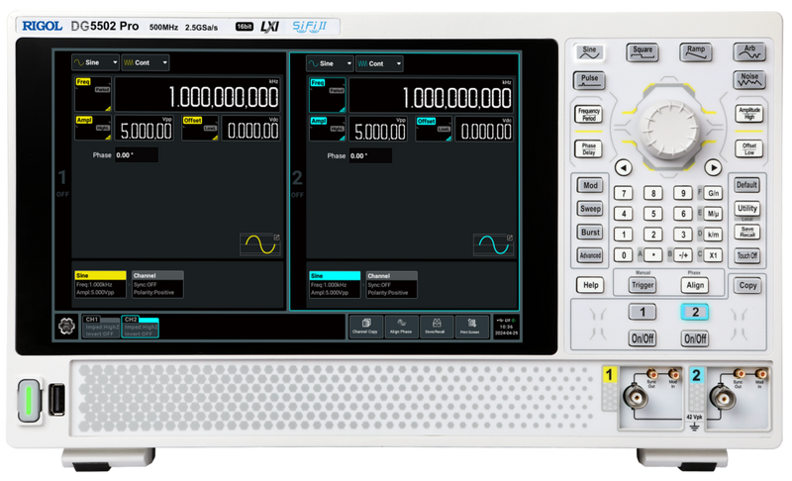Toggle CH1 Offset/LowL selector
The image size is (792, 481).
pos(200,129)
